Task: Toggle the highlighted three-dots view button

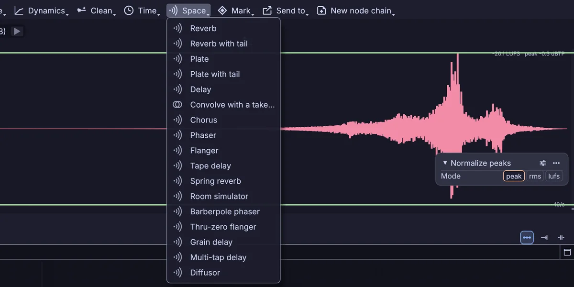Action: (x=527, y=238)
